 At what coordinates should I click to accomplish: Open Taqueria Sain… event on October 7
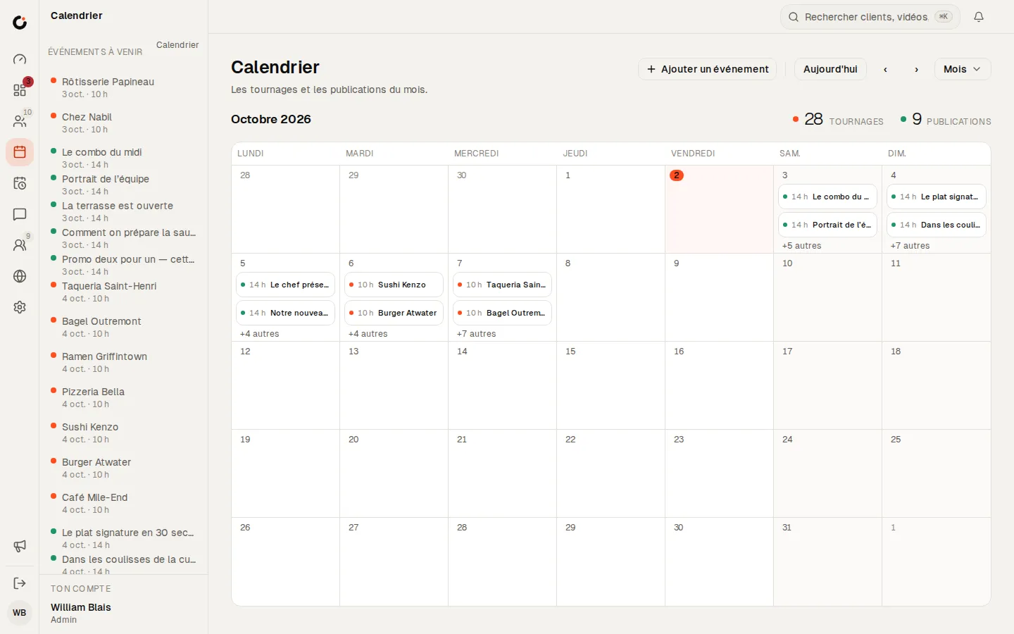click(x=502, y=285)
